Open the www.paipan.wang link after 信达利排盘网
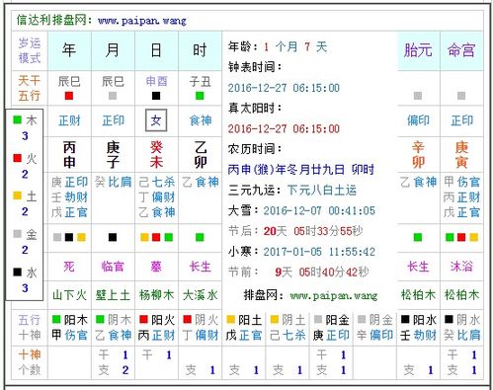 tap(142, 21)
